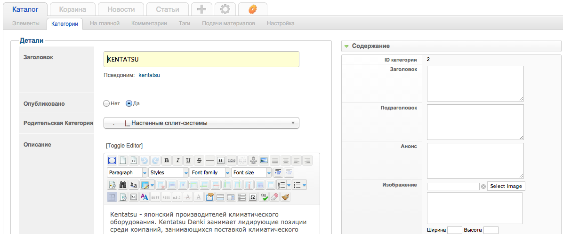Image resolution: width=563 pixels, height=234 pixels.
Task: Clean up messy code (broom icon)
Action: point(285,197)
